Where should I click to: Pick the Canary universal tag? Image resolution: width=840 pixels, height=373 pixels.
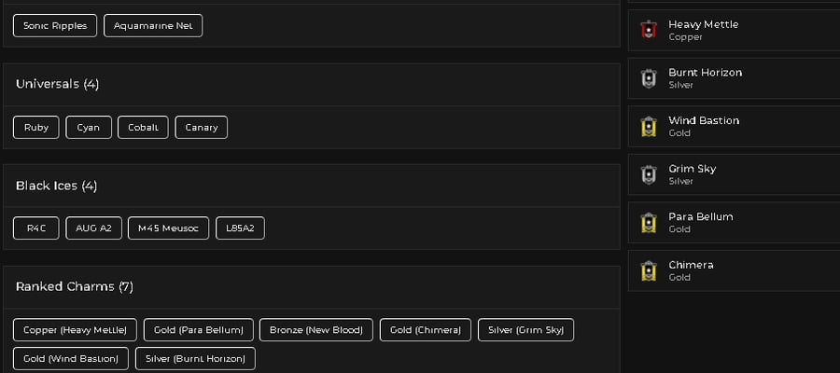click(202, 128)
